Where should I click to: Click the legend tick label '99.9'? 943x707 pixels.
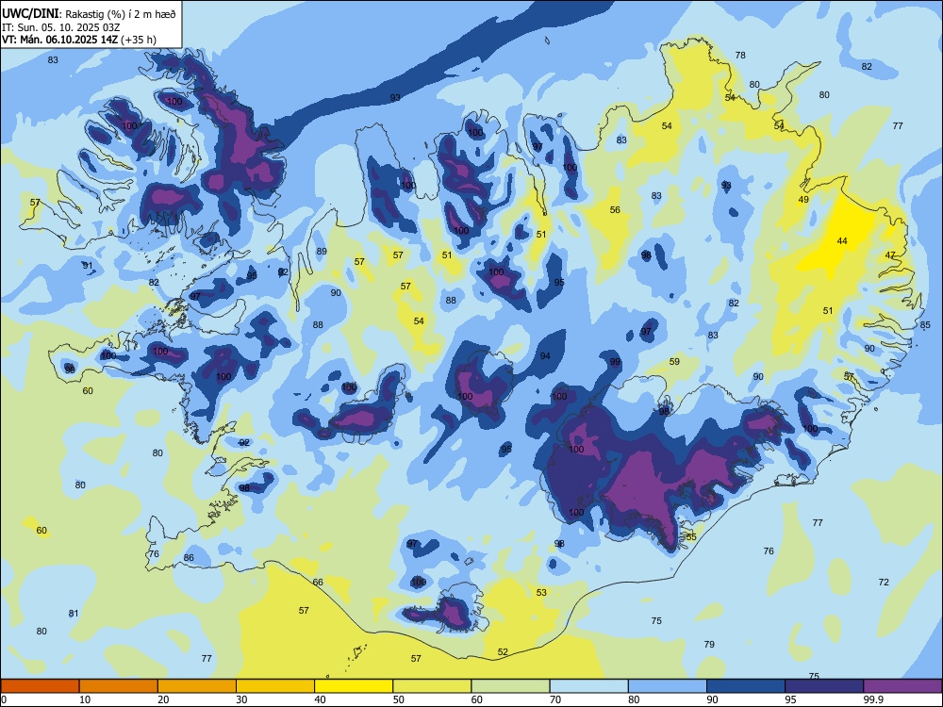[872, 699]
